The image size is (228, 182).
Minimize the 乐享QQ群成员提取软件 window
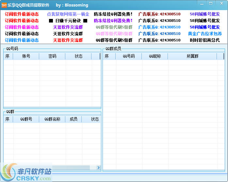pyautogui.click(x=202, y=4)
